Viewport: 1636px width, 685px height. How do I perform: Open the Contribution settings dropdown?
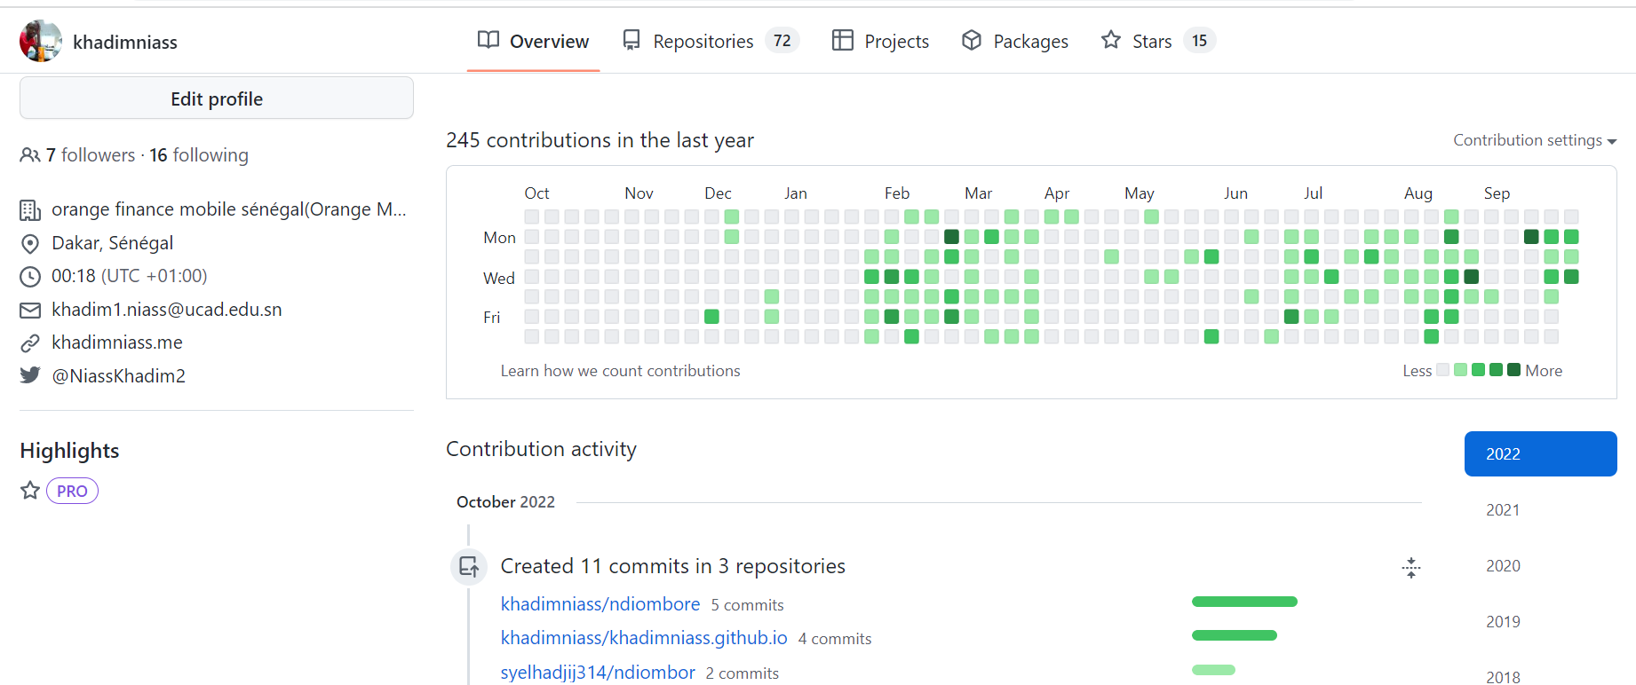[x=1535, y=140]
